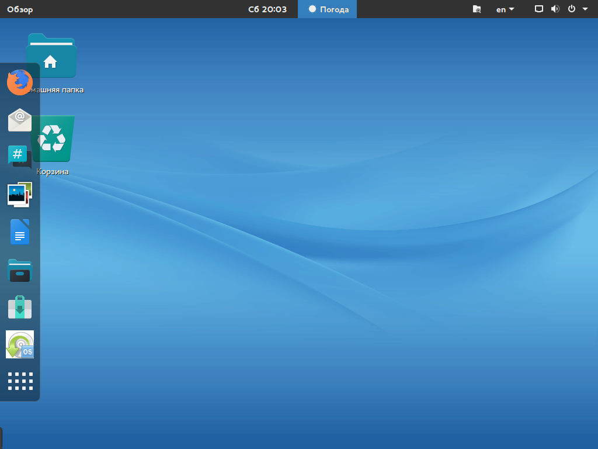Open the en keyboard layout dropdown

point(505,9)
